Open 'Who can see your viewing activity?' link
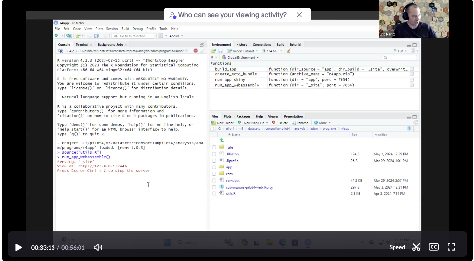 tap(232, 15)
